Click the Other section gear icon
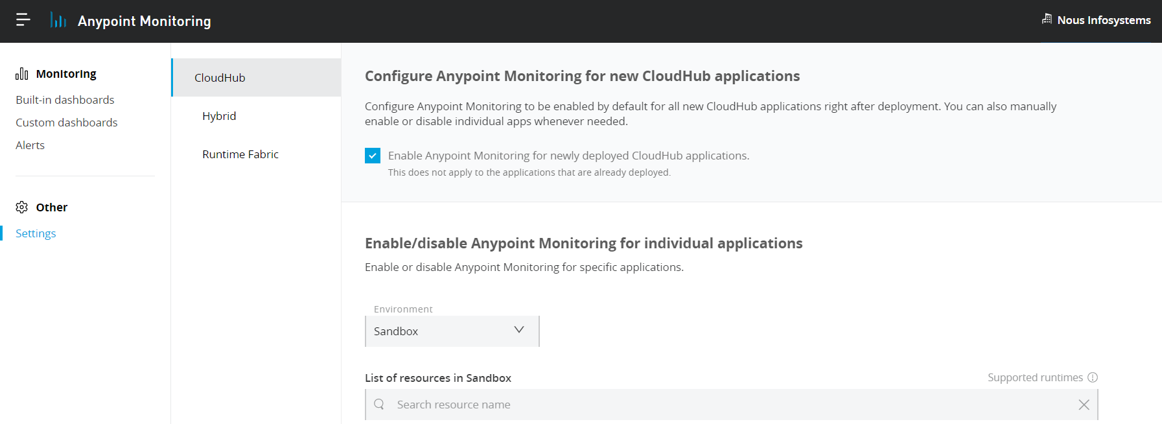This screenshot has height=424, width=1162. click(22, 207)
